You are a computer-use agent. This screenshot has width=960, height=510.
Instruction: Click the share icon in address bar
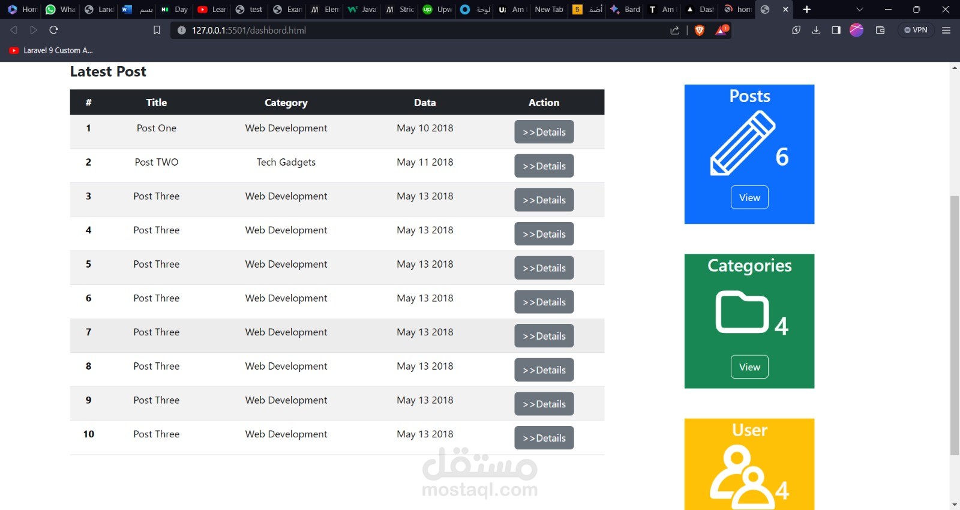[675, 30]
